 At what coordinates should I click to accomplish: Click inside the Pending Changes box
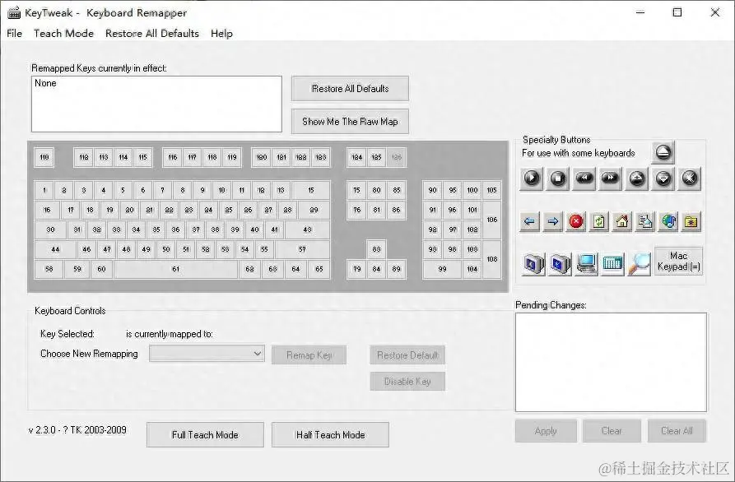(x=611, y=362)
